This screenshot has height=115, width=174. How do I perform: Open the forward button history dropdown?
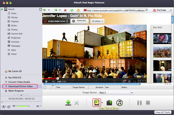(x=60, y=10)
